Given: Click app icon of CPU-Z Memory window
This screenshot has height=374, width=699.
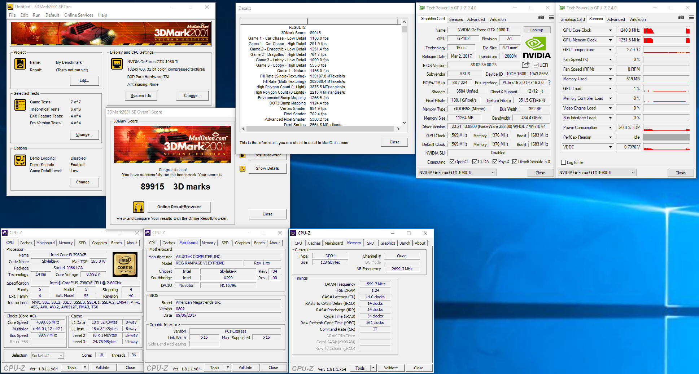Looking at the screenshot, I should (x=293, y=233).
